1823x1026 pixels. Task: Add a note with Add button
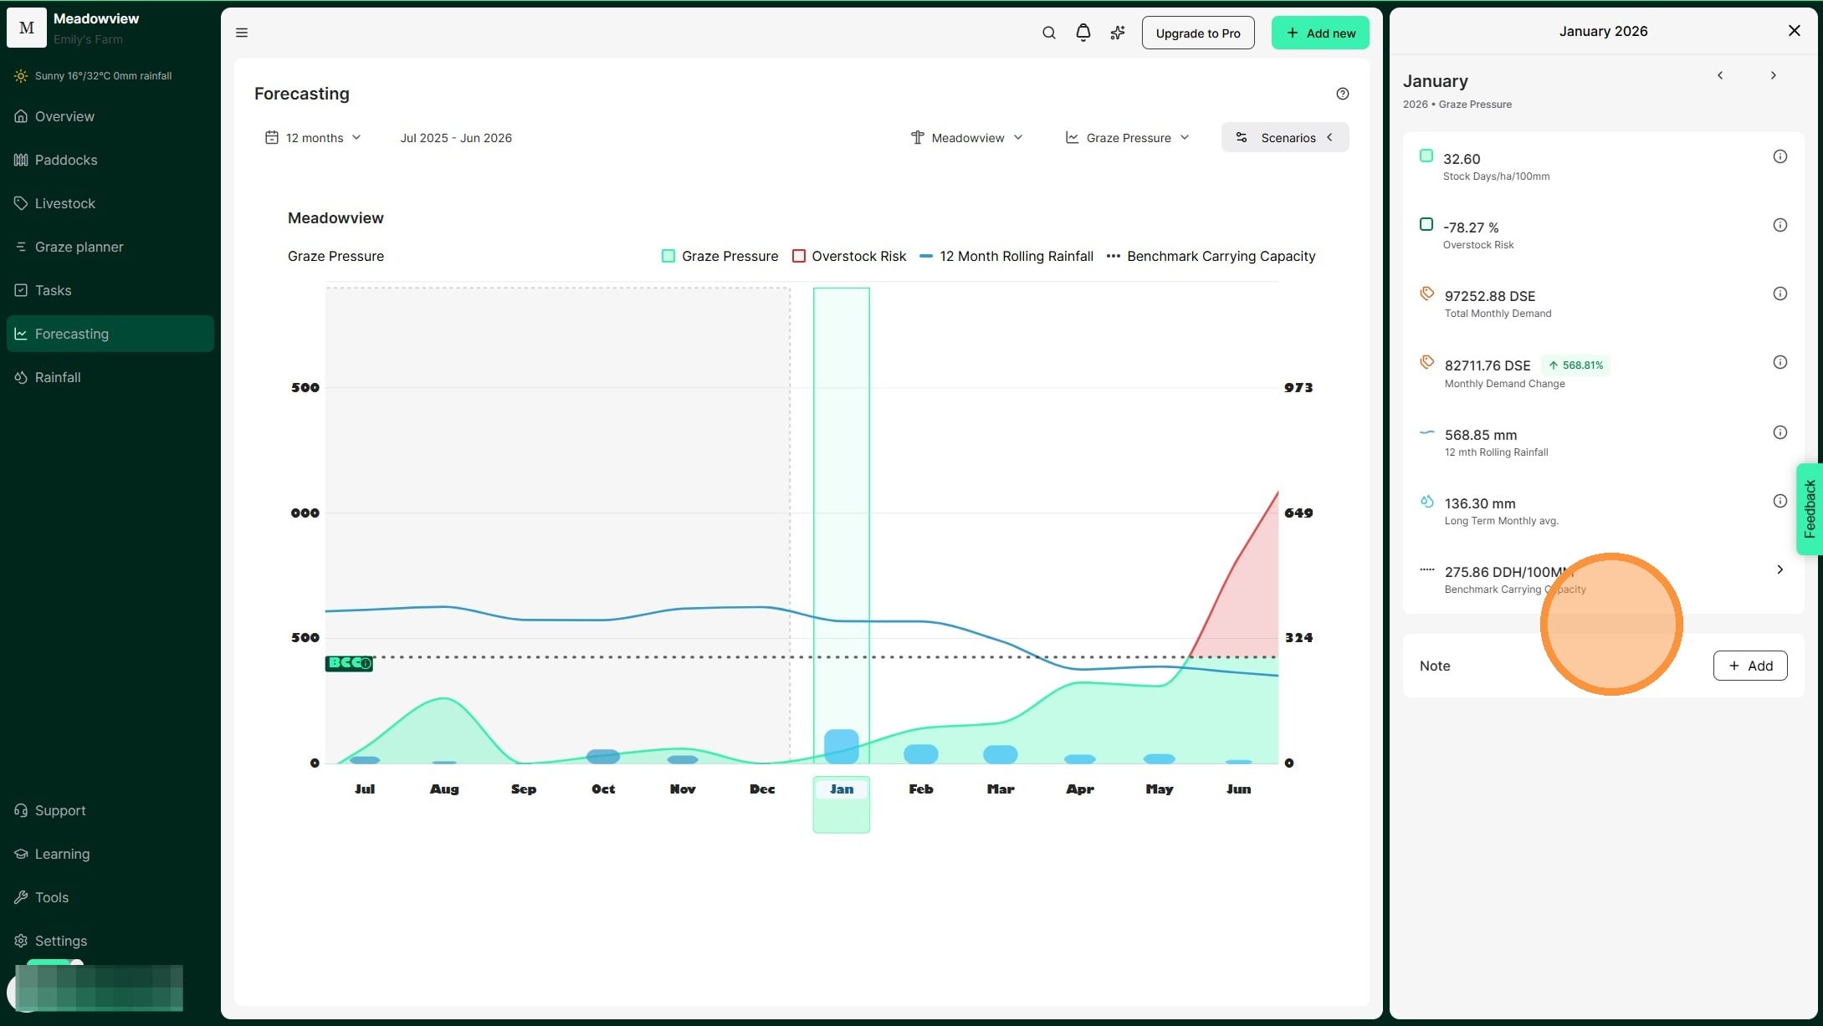(1749, 666)
